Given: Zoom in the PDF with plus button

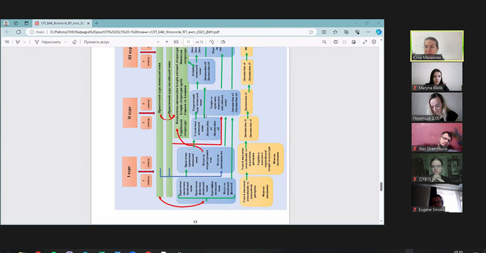Looking at the screenshot, I should point(167,42).
